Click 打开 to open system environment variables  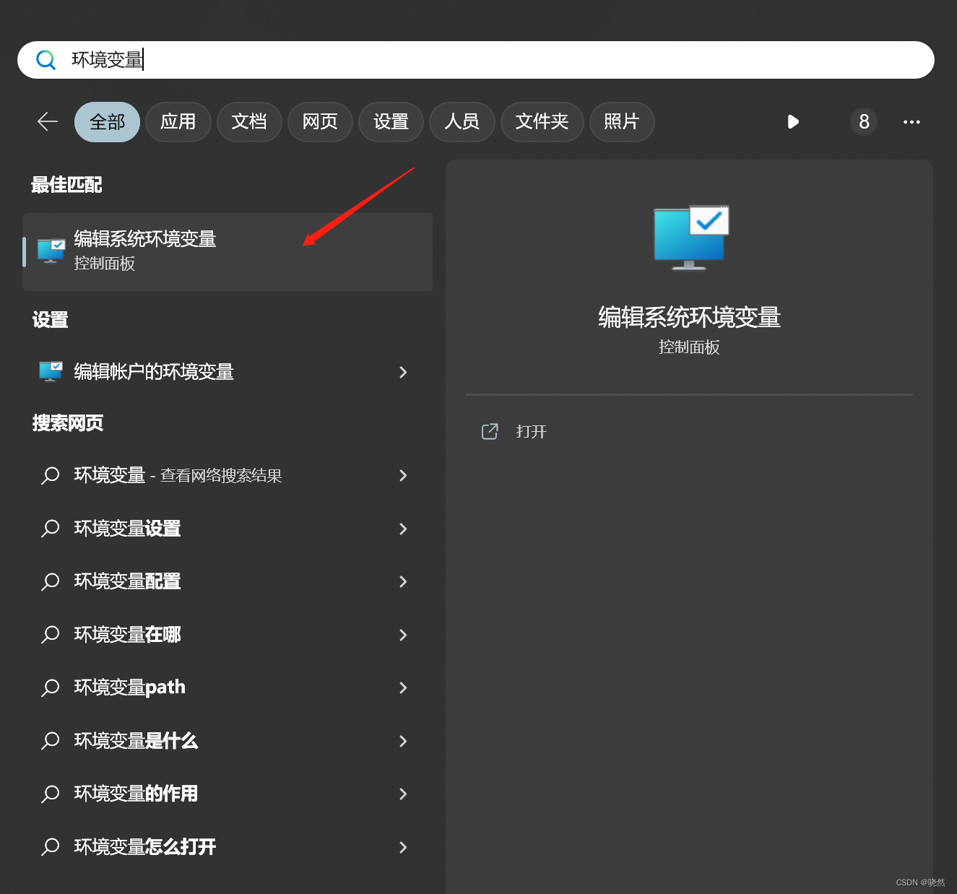531,431
